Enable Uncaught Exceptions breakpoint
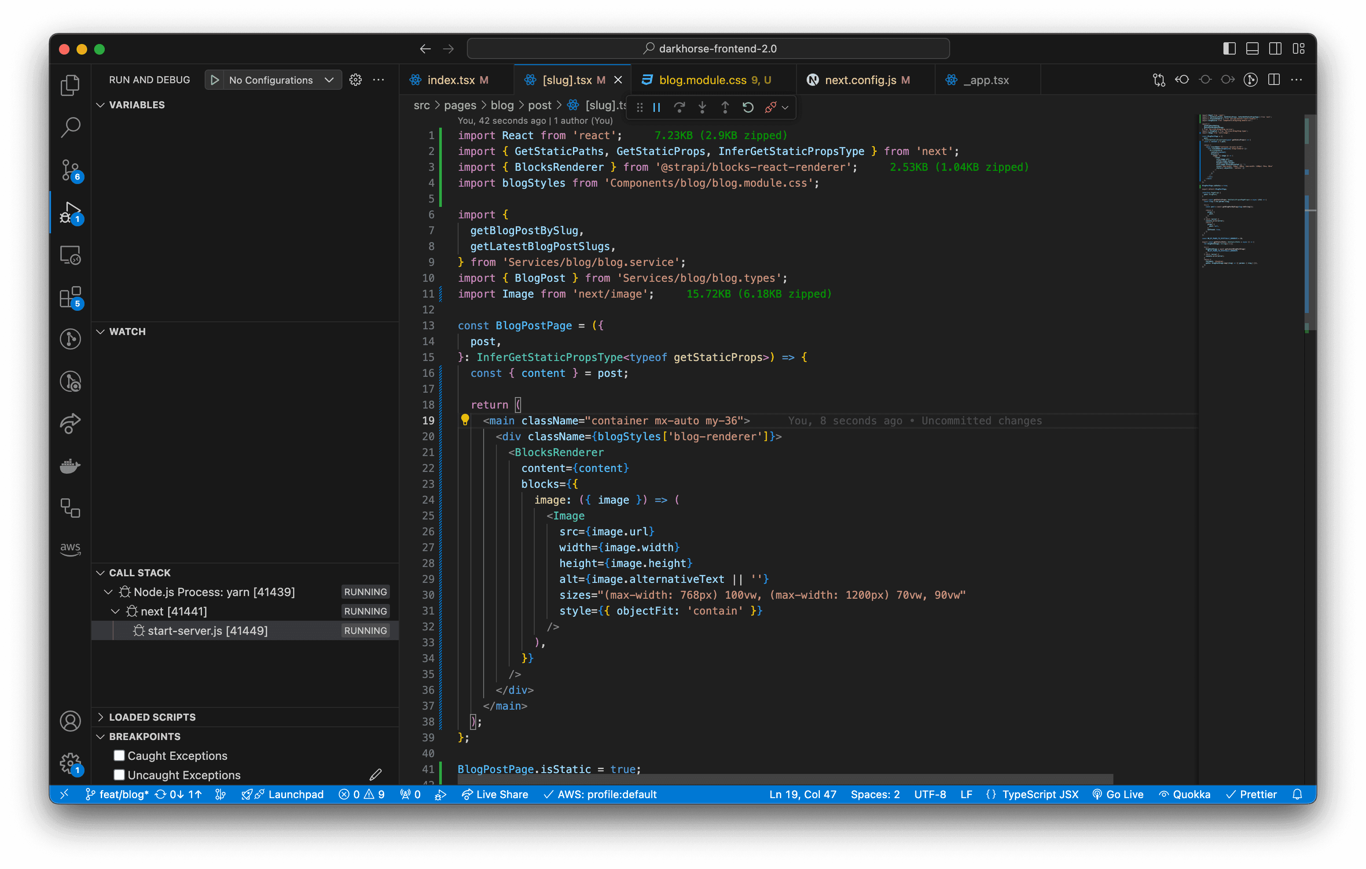The width and height of the screenshot is (1366, 869). [119, 775]
